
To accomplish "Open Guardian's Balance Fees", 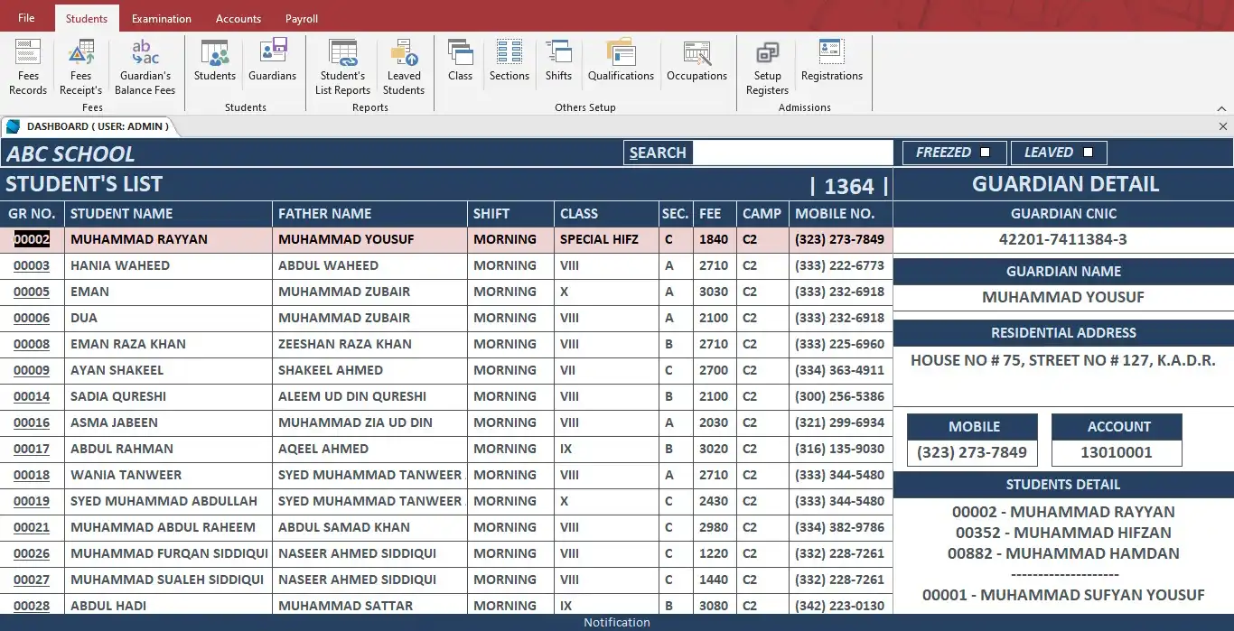I will (145, 63).
